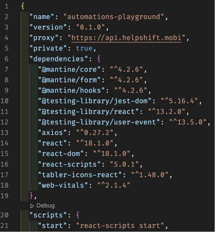
Task: Click line number 1 in the gutter
Action: click(7, 6)
